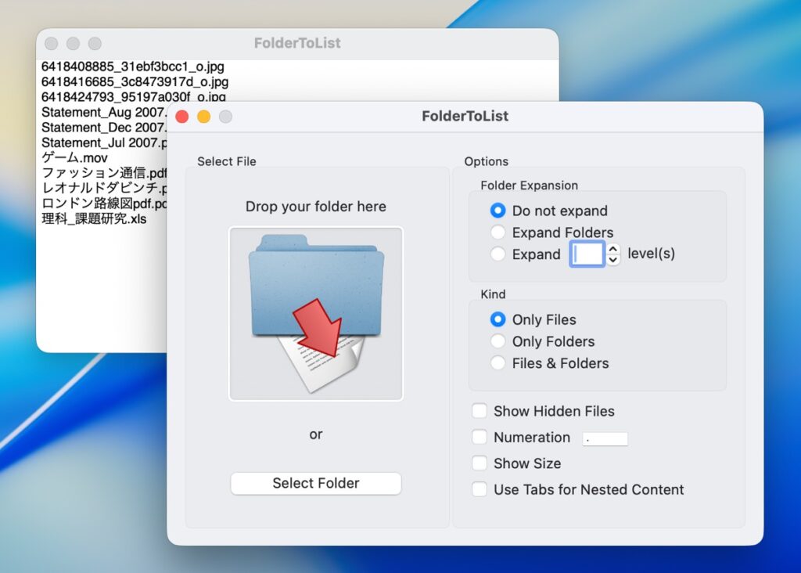Decrease levels with the stepper down arrow
Screen dimensions: 801x573
pos(613,260)
